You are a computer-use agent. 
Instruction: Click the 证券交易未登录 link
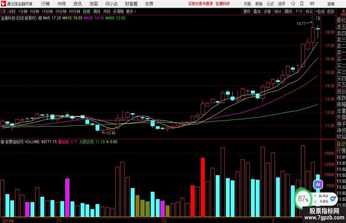(200, 4)
